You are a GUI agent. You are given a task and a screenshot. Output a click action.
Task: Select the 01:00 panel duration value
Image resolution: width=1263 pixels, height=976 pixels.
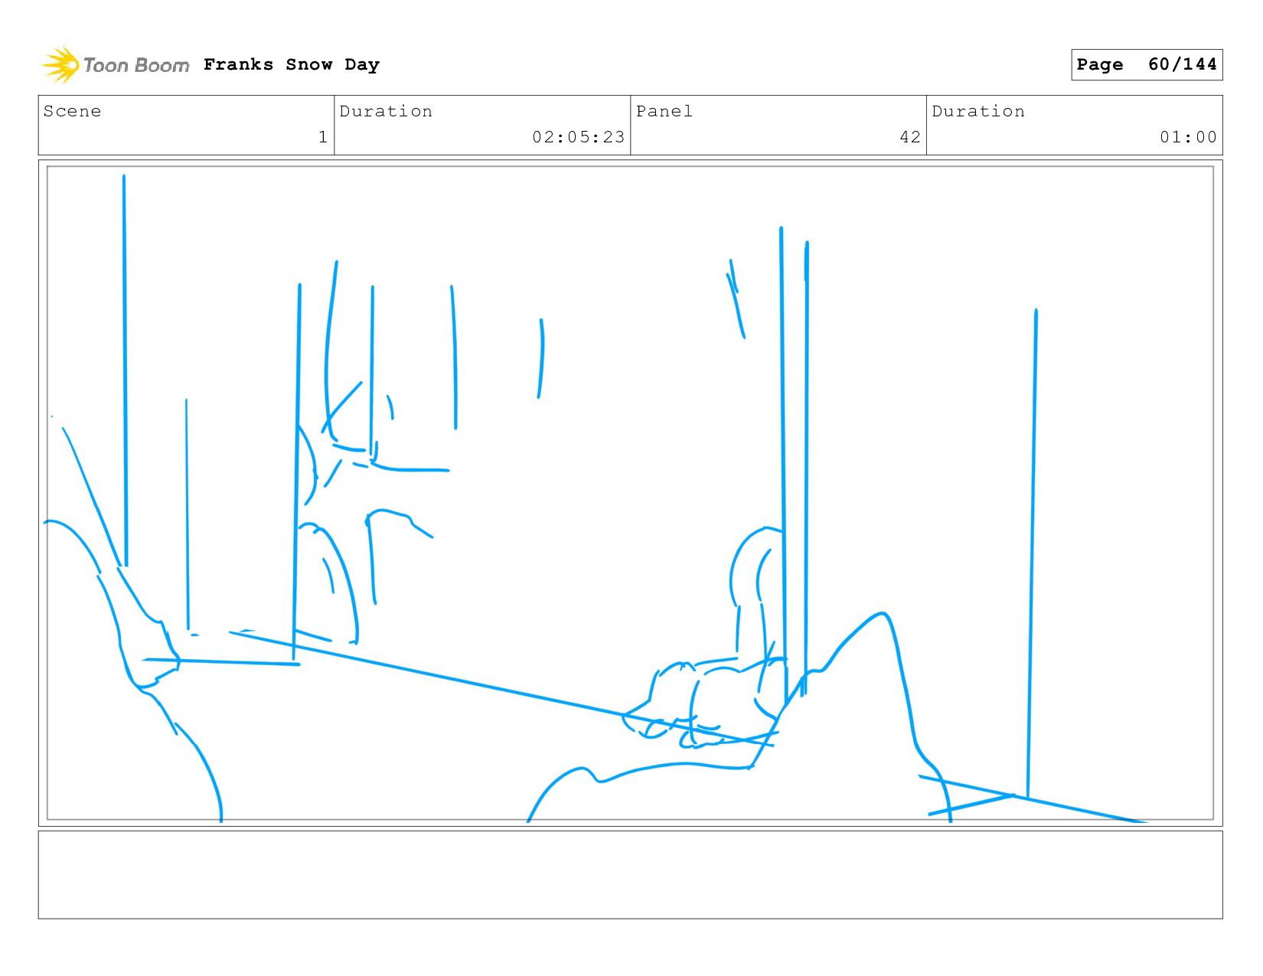1188,137
